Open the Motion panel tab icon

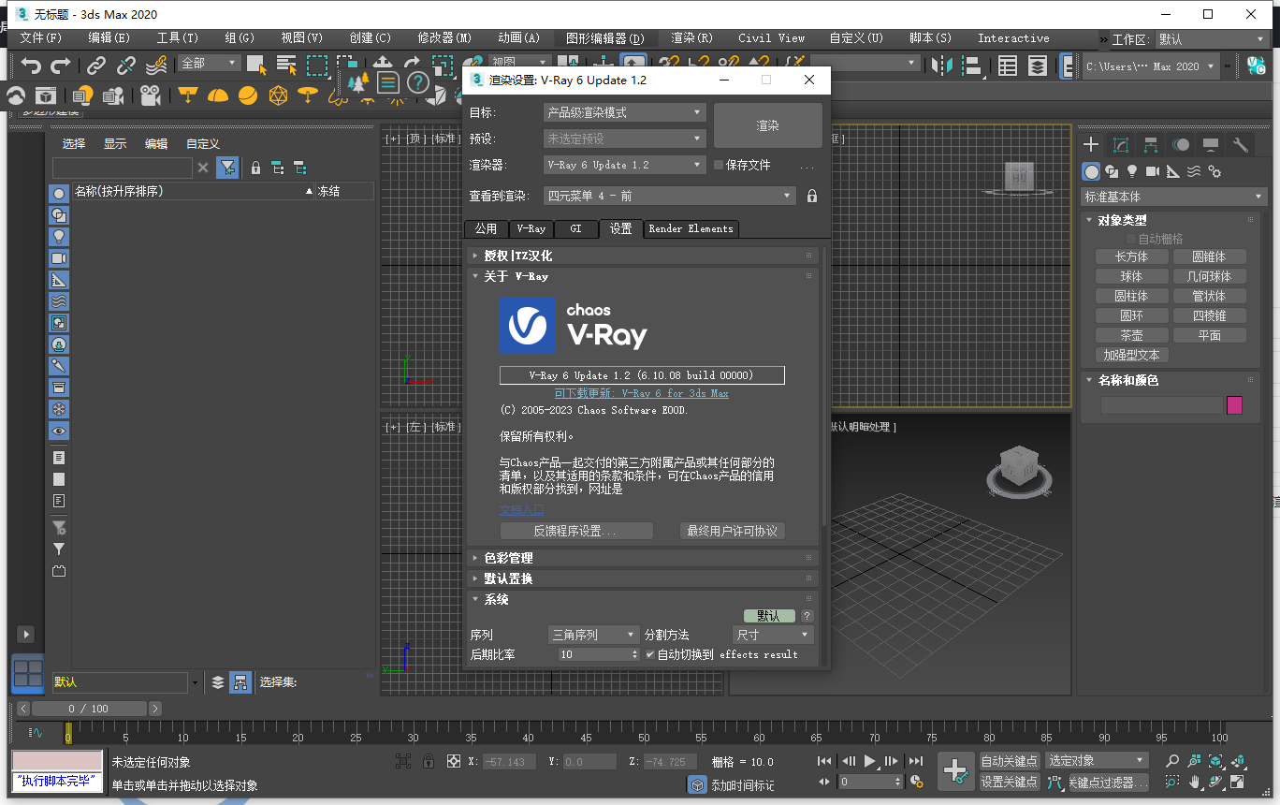point(1181,144)
